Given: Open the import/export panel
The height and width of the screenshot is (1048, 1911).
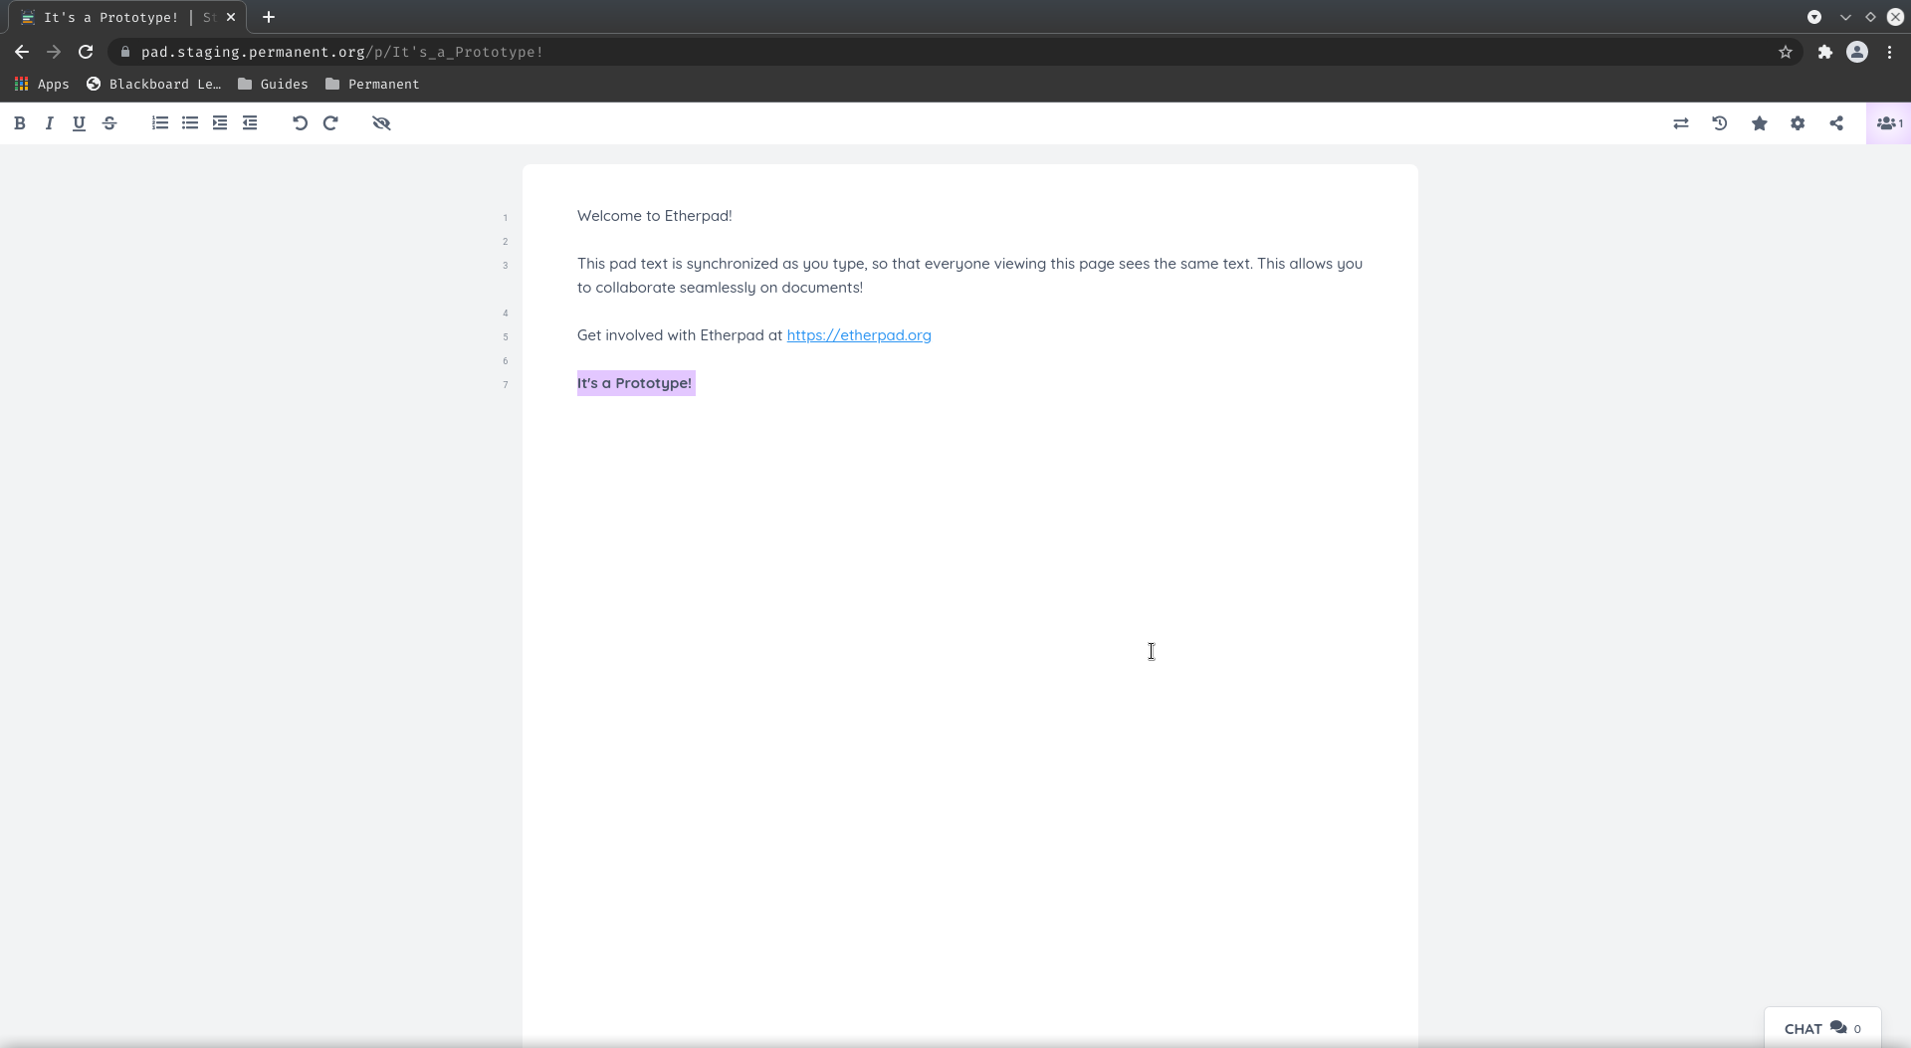Looking at the screenshot, I should [1681, 123].
